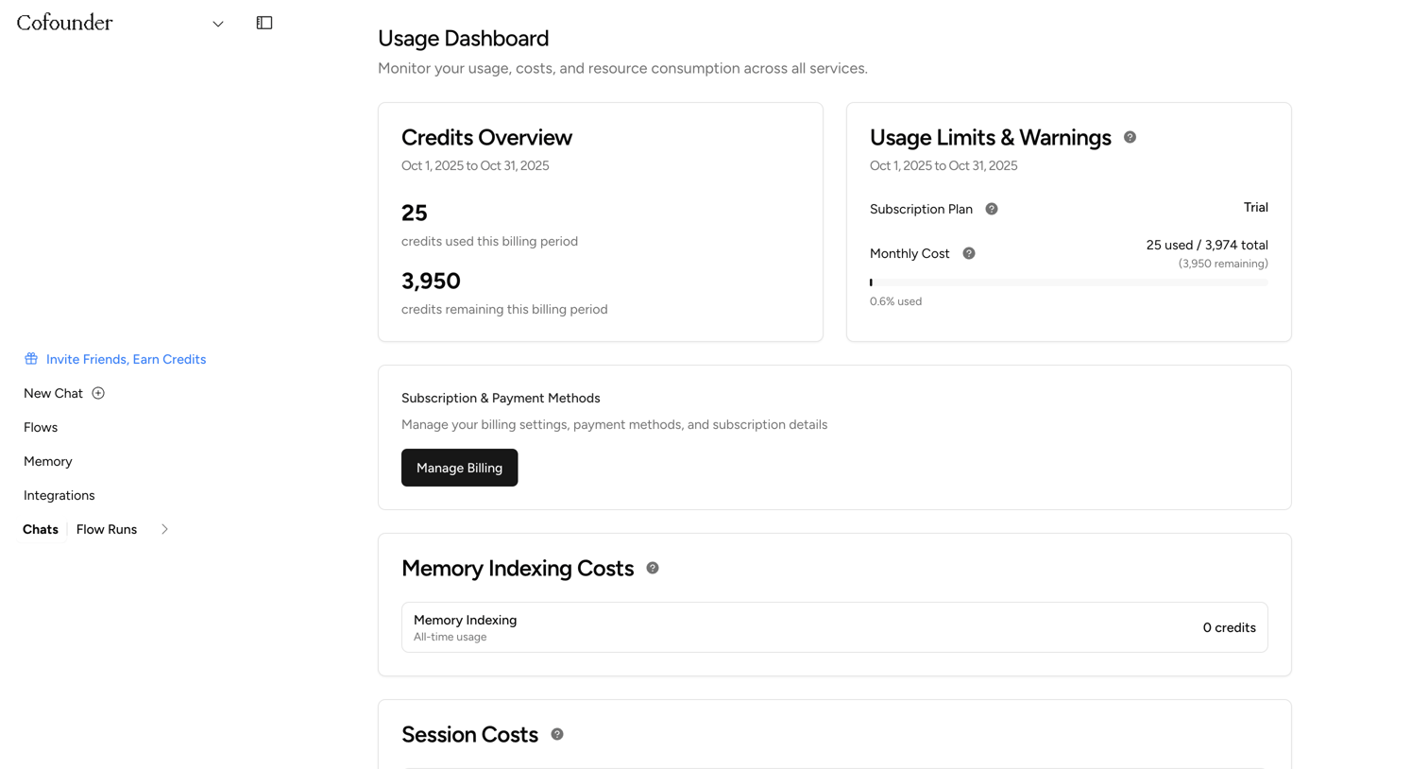
Task: Click the Monthly Cost usage progress bar
Action: (x=1069, y=282)
